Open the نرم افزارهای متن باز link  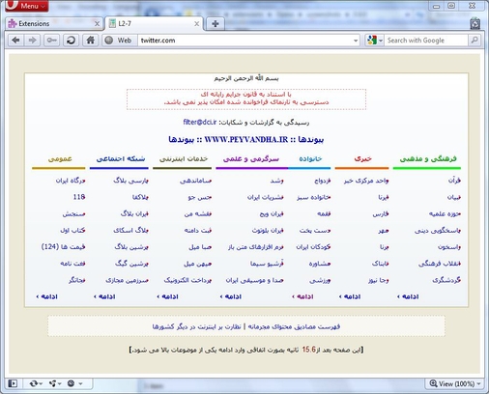255,246
